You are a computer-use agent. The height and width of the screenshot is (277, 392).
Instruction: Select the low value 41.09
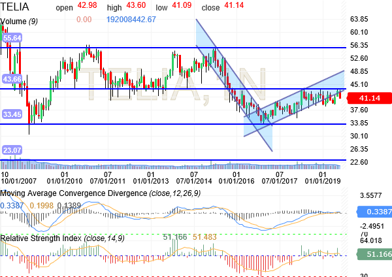(x=182, y=5)
